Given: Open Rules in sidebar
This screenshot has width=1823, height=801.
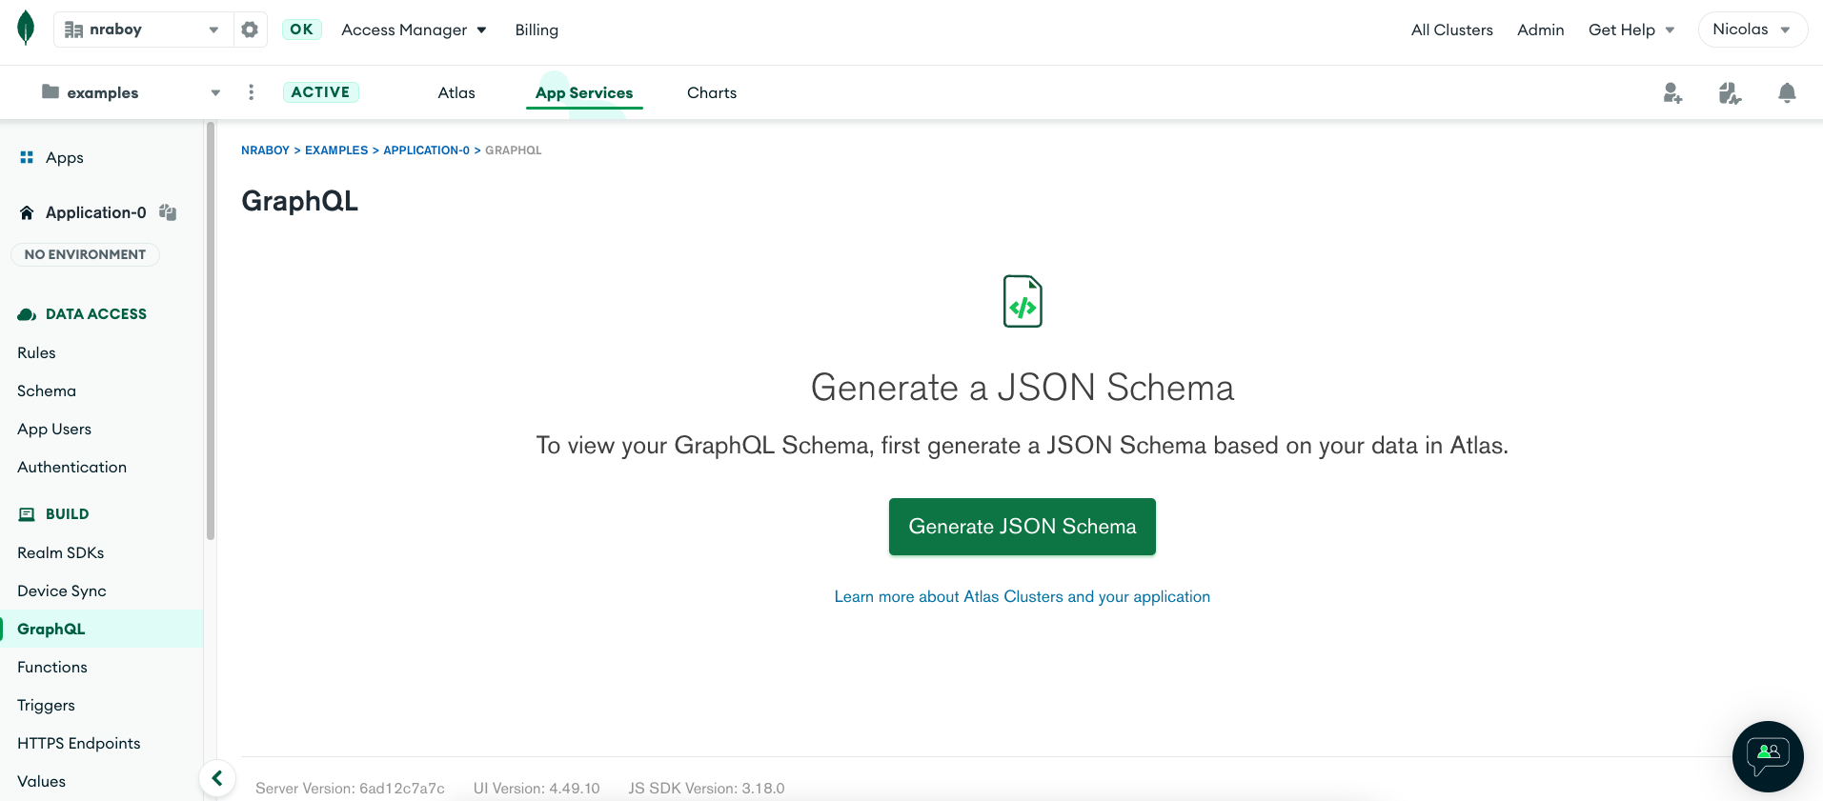Looking at the screenshot, I should [x=36, y=352].
